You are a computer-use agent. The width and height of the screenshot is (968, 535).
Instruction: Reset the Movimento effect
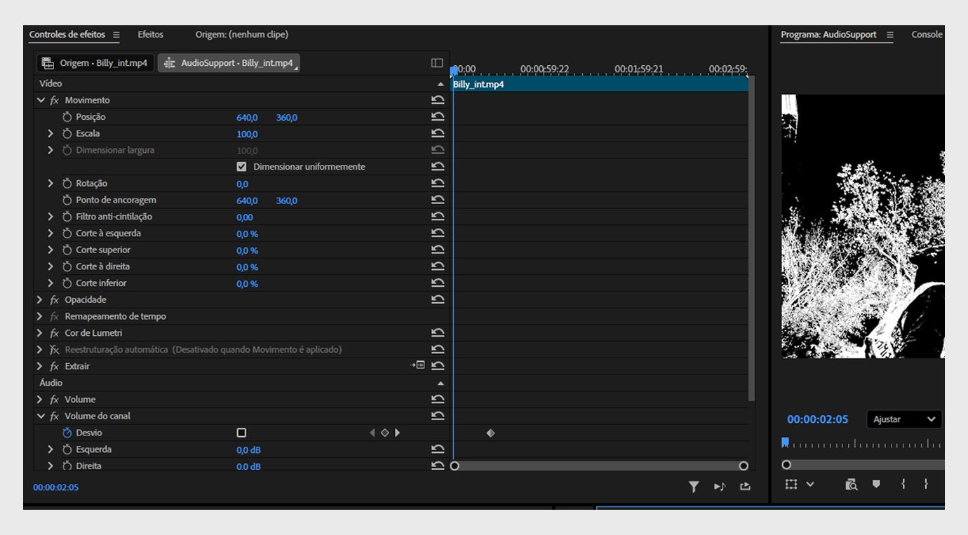[438, 100]
